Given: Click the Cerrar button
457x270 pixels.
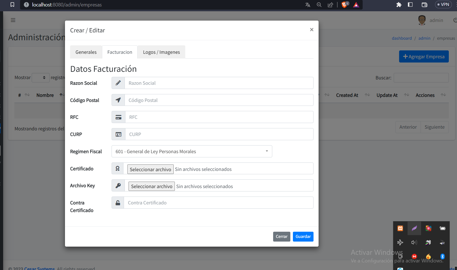Looking at the screenshot, I should point(281,236).
